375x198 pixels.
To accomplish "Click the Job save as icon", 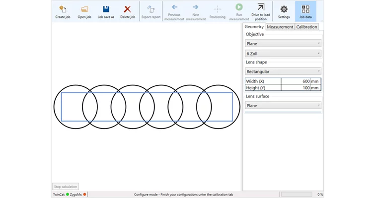I will pos(106,9).
